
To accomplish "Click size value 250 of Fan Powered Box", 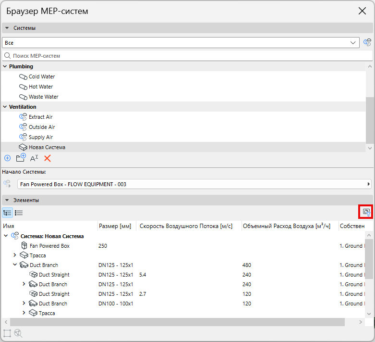I will pyautogui.click(x=103, y=246).
